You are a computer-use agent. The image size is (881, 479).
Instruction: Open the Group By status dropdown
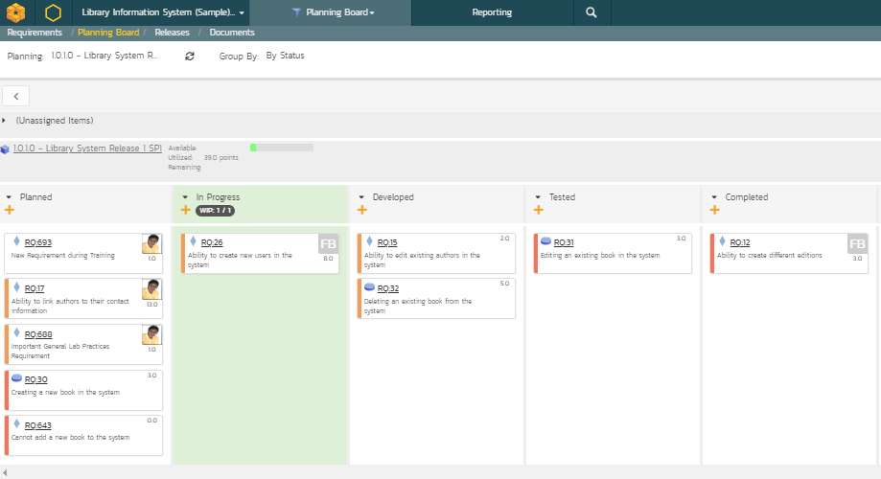[285, 56]
